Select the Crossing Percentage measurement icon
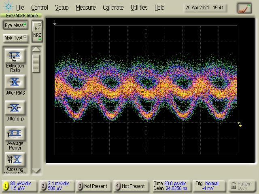 point(15,159)
